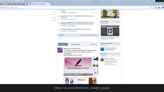The width and height of the screenshot is (164, 92).
Task: Open the Заказать БЕСПЛАТНУЮ КОНСУЛЬТАЦИЮ topic
Action: pos(77,23)
